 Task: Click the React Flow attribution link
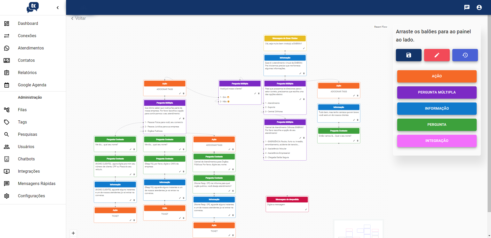pos(381,27)
